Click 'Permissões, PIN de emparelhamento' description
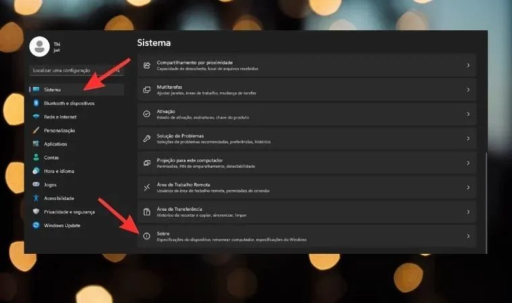The image size is (512, 303). 205,166
